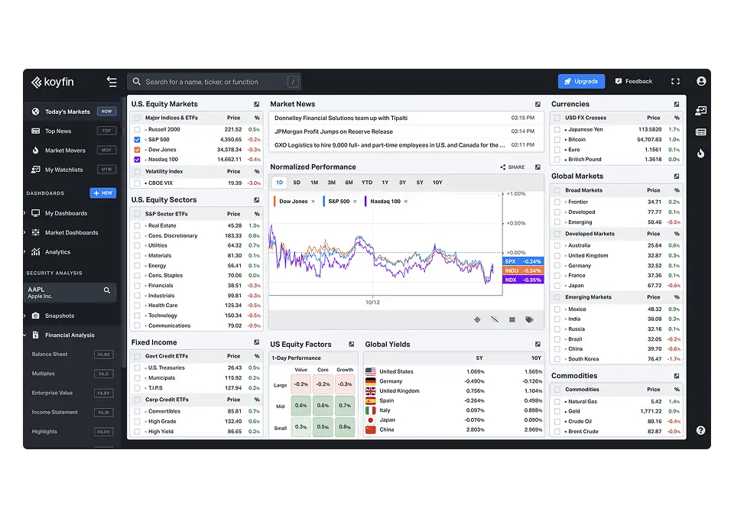The image size is (734, 518).
Task: Open Top News in sidebar
Action: [70, 131]
